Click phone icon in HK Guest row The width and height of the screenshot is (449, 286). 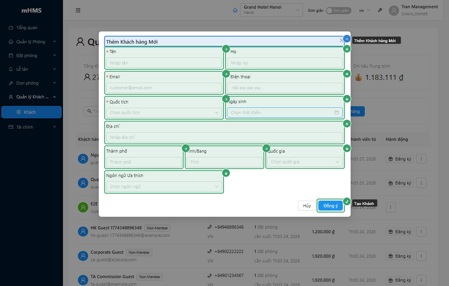tap(209, 227)
